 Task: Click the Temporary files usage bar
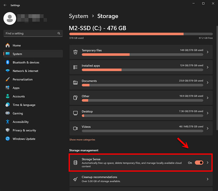coord(142,55)
